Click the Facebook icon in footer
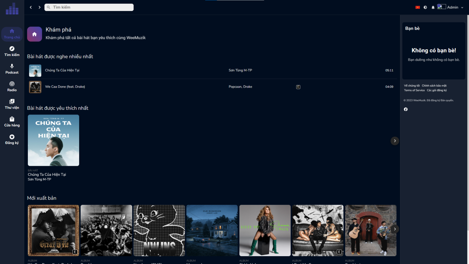Image resolution: width=469 pixels, height=264 pixels. point(406,109)
